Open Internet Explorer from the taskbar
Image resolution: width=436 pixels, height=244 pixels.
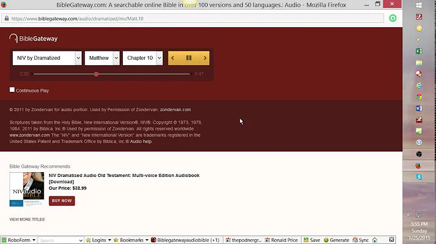tap(419, 85)
